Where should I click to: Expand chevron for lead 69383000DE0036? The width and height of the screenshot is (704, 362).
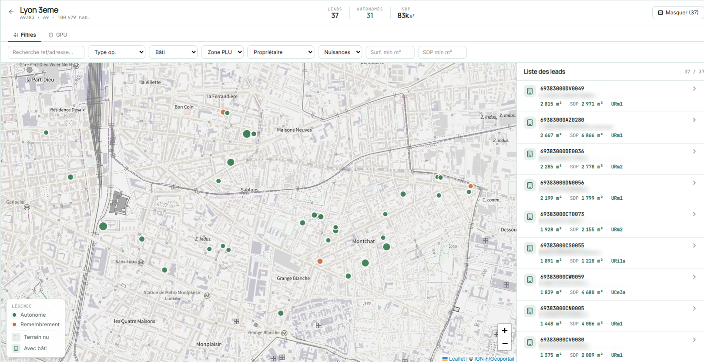(694, 151)
